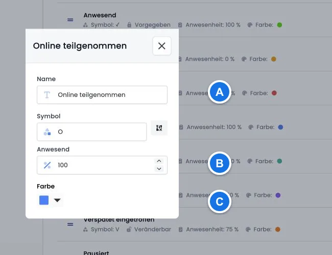332x255 pixels.
Task: Click the yellow Farbe dot beside Anwesenheit: 0 %
Action: pos(274,59)
